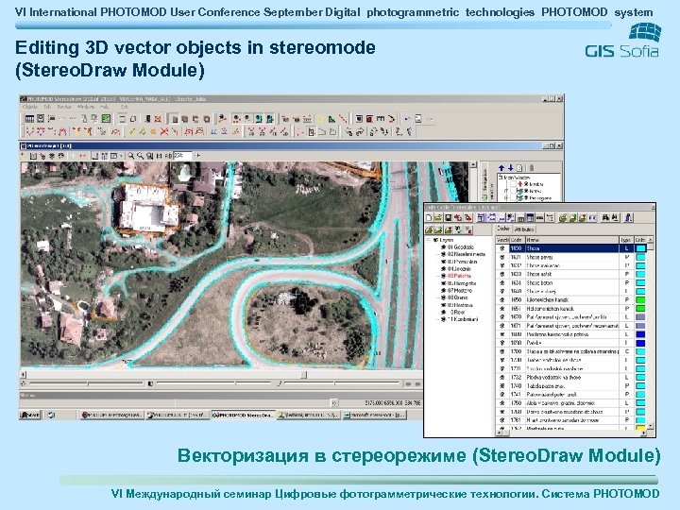Open the Service menu
This screenshot has height=510, width=680.
(x=64, y=106)
